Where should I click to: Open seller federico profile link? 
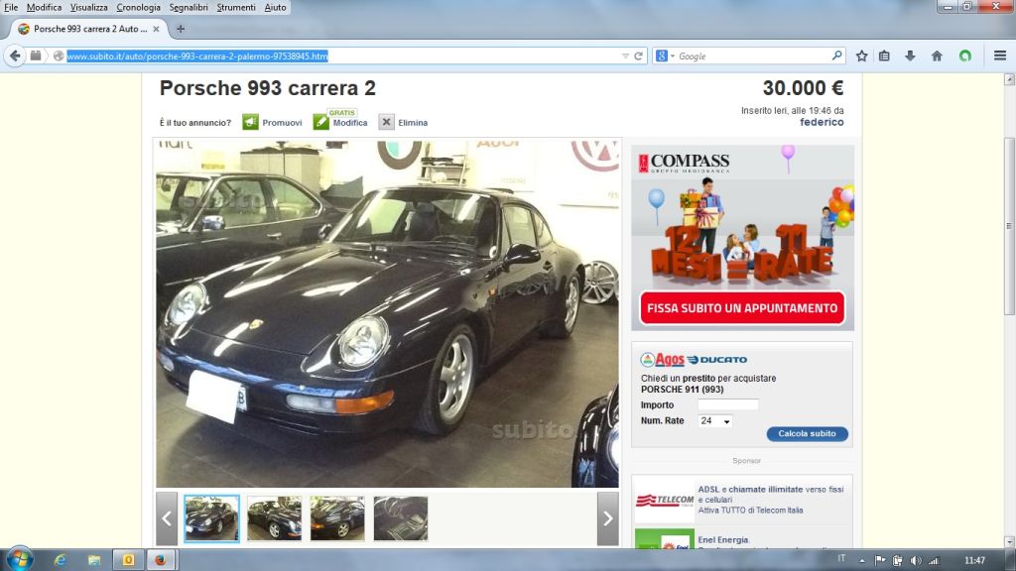click(x=822, y=122)
